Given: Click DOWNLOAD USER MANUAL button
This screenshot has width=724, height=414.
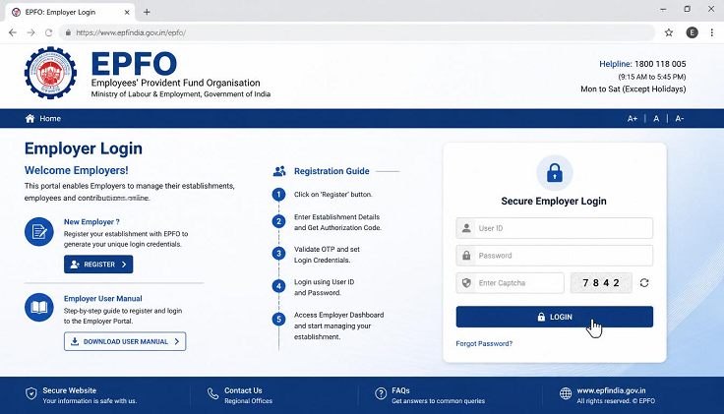Looking at the screenshot, I should pos(125,341).
